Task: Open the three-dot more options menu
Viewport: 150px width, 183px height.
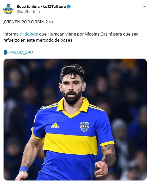Action: point(144,7)
